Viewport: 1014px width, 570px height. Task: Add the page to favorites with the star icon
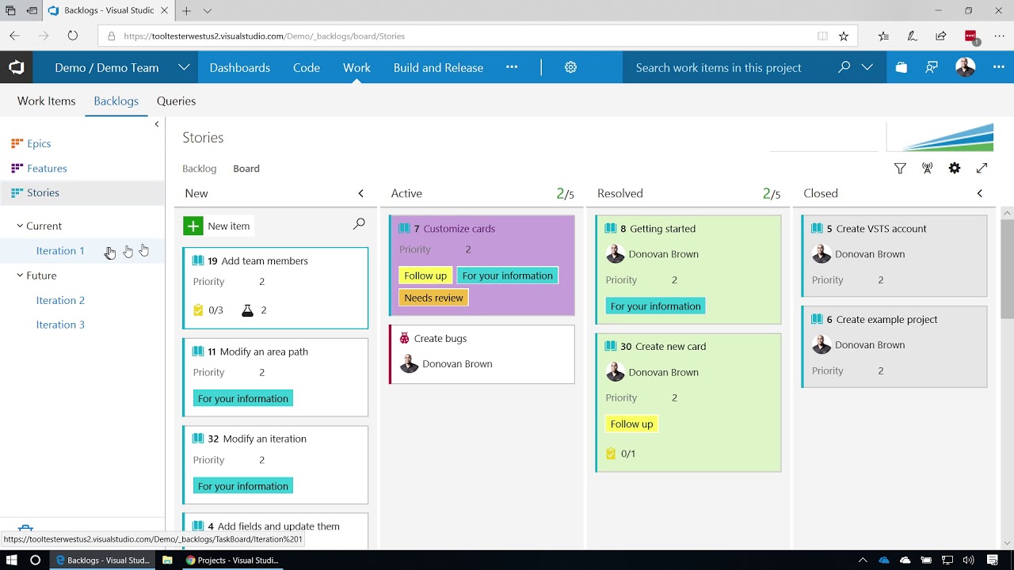[844, 36]
